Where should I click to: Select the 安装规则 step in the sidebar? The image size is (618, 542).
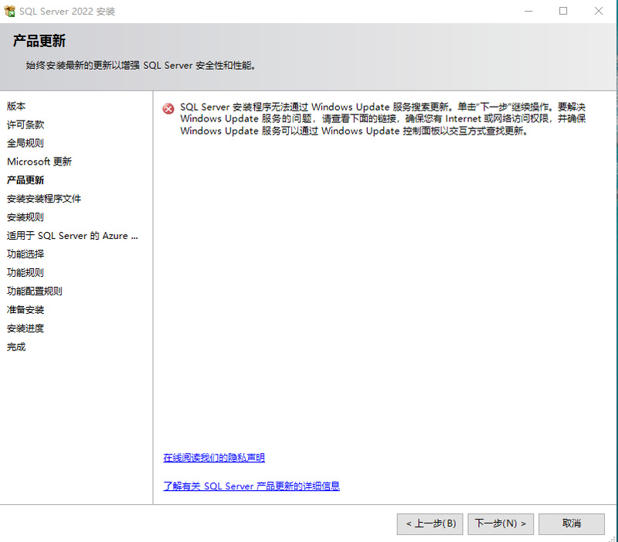click(x=25, y=217)
